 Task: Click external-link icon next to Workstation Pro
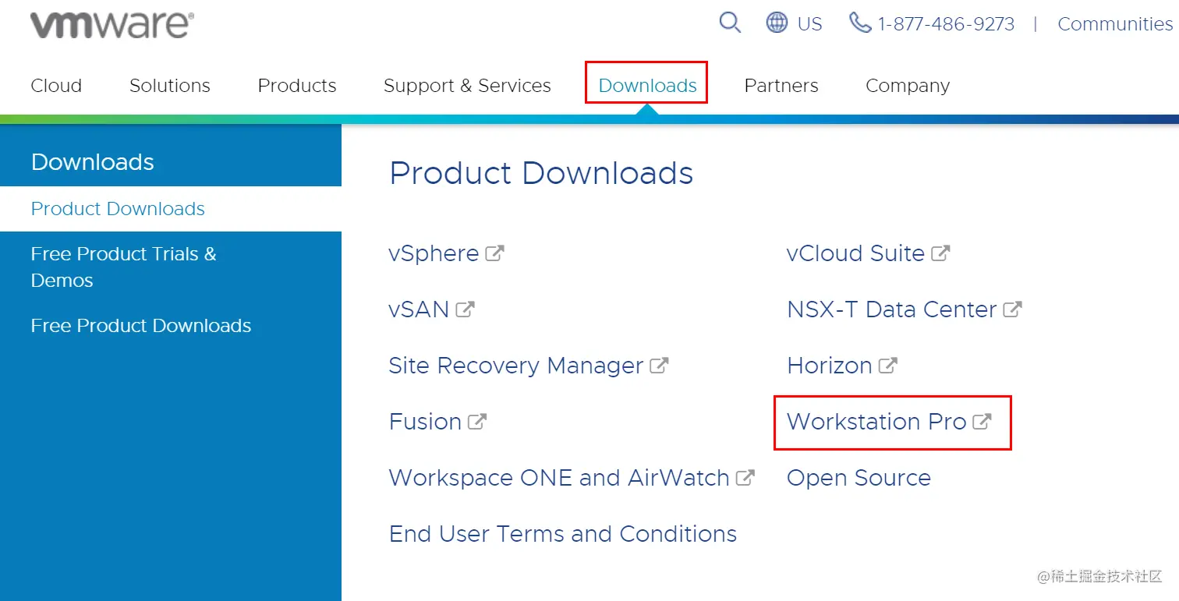pos(982,421)
